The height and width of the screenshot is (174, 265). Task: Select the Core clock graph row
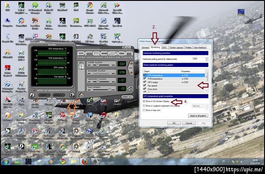pos(174,89)
